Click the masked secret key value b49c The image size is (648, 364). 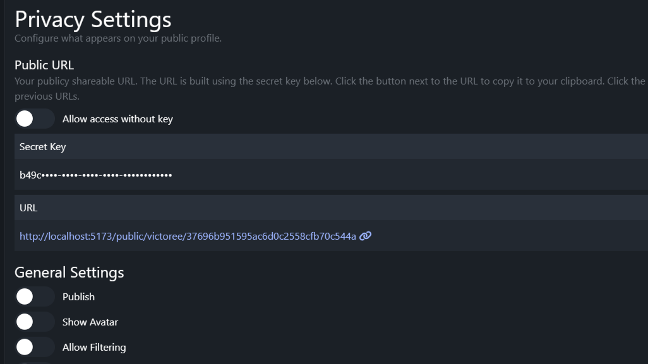point(95,175)
